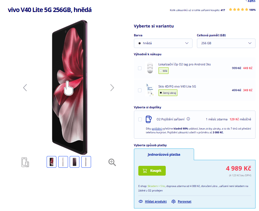Click the scales icon beside Porovnat
259x211 pixels.
(x=173, y=201)
